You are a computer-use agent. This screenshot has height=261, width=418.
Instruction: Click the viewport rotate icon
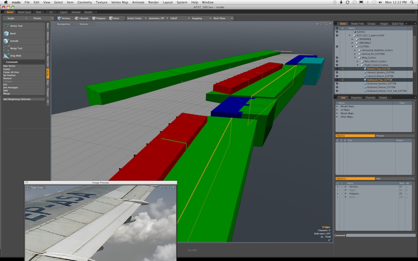tap(322, 24)
